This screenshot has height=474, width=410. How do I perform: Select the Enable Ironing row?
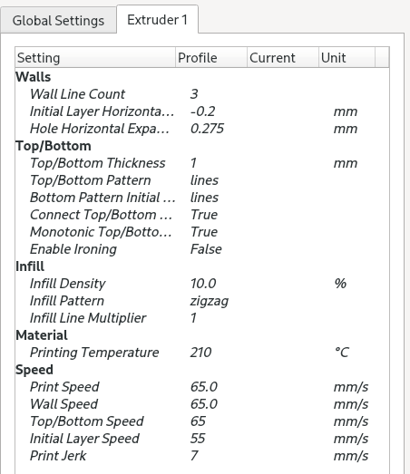click(202, 249)
